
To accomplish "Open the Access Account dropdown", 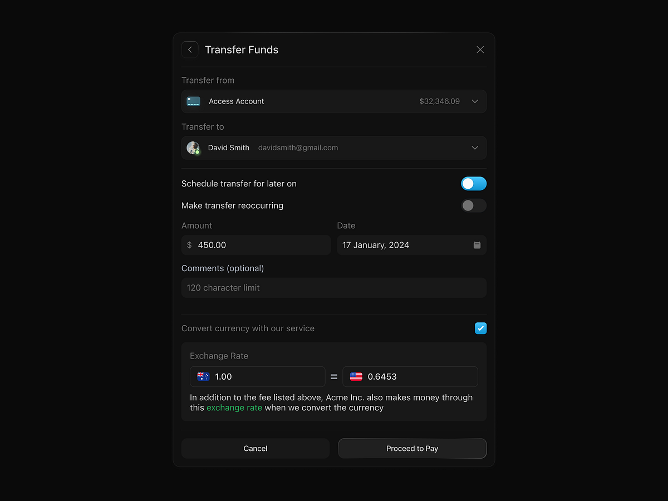I will 475,101.
